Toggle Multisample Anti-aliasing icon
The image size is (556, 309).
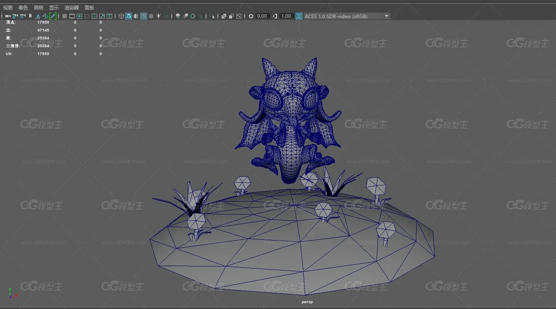point(193,16)
